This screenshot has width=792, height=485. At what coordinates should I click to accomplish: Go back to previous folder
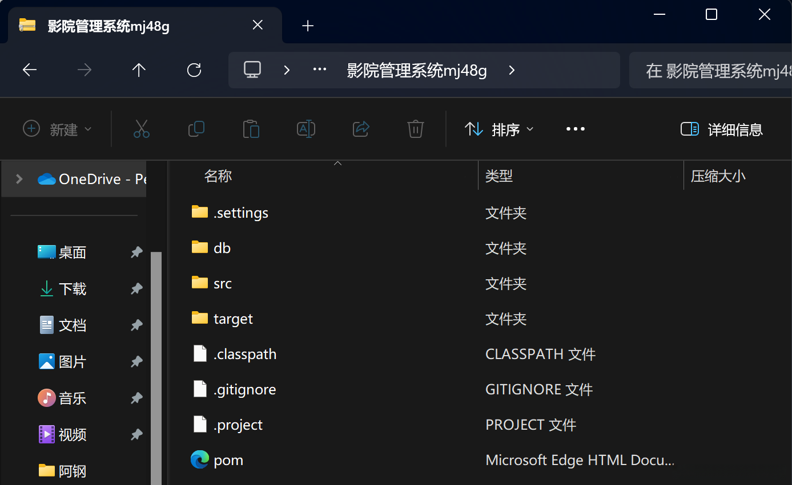(x=30, y=70)
